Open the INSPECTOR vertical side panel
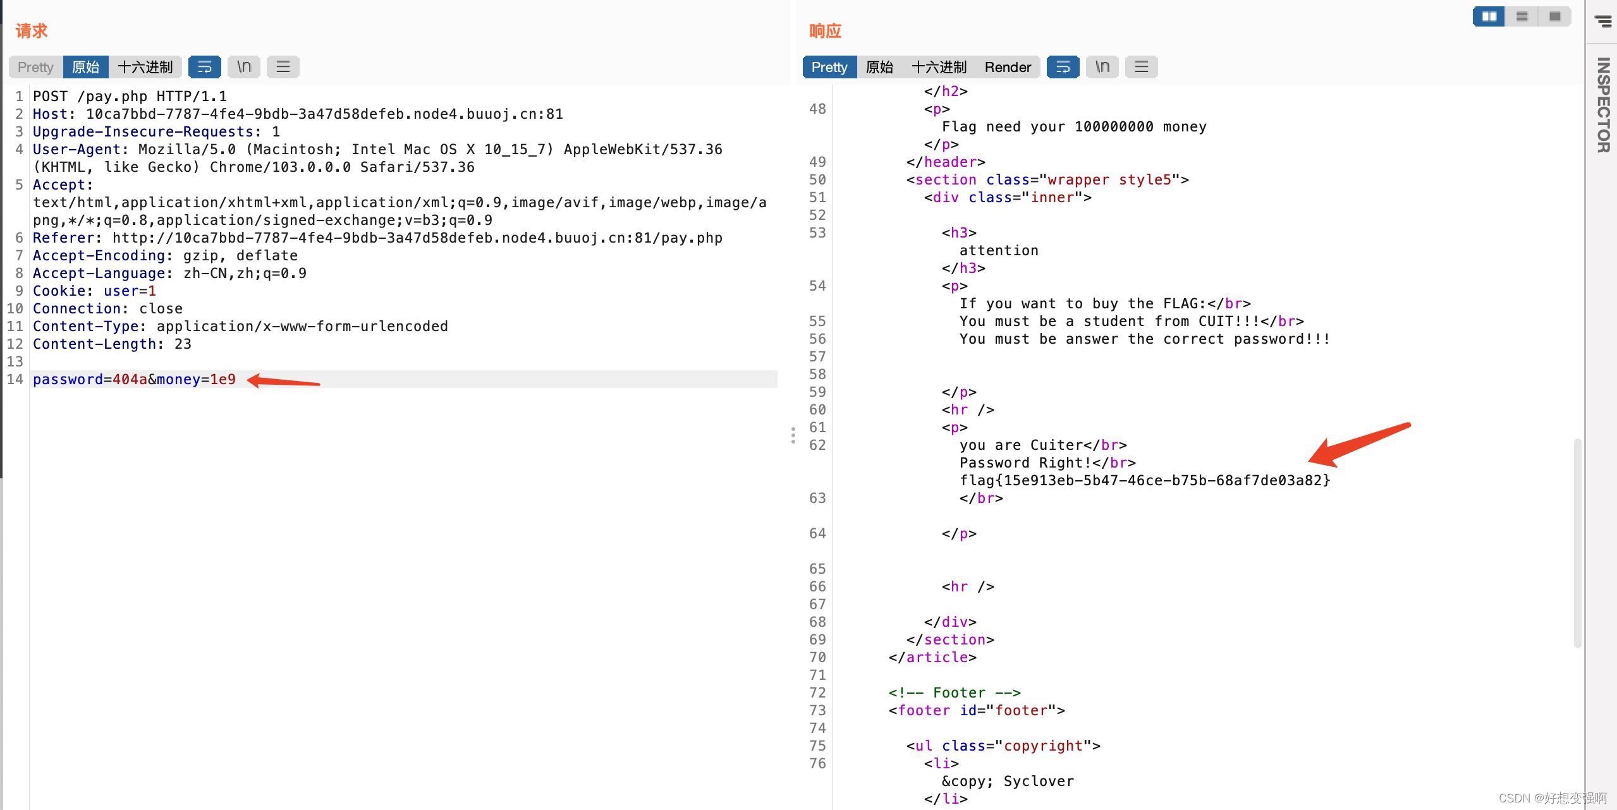The width and height of the screenshot is (1617, 810). tap(1603, 105)
